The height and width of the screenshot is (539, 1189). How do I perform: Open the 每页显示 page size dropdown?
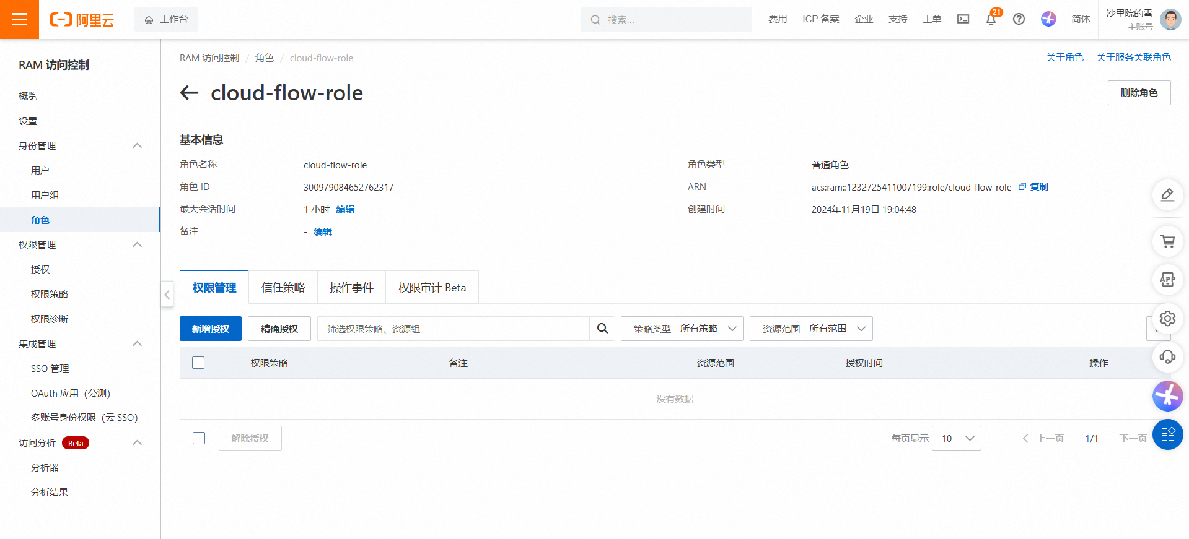[957, 438]
